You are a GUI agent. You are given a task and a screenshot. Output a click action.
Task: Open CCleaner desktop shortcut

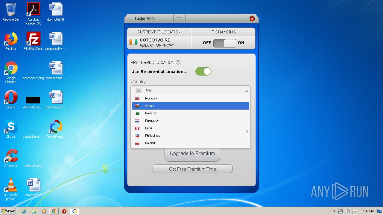[11, 158]
